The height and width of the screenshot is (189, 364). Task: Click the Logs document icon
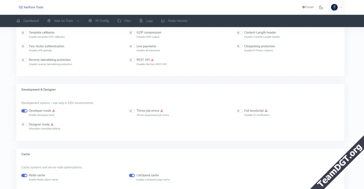click(x=141, y=21)
